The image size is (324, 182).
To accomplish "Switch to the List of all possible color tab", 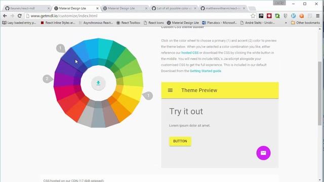I will [x=174, y=8].
